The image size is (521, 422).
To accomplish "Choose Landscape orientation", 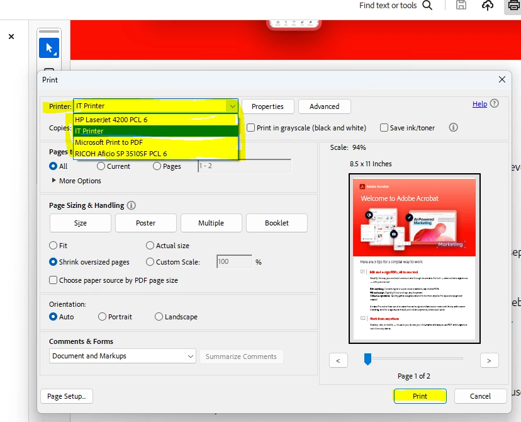I will (x=159, y=317).
